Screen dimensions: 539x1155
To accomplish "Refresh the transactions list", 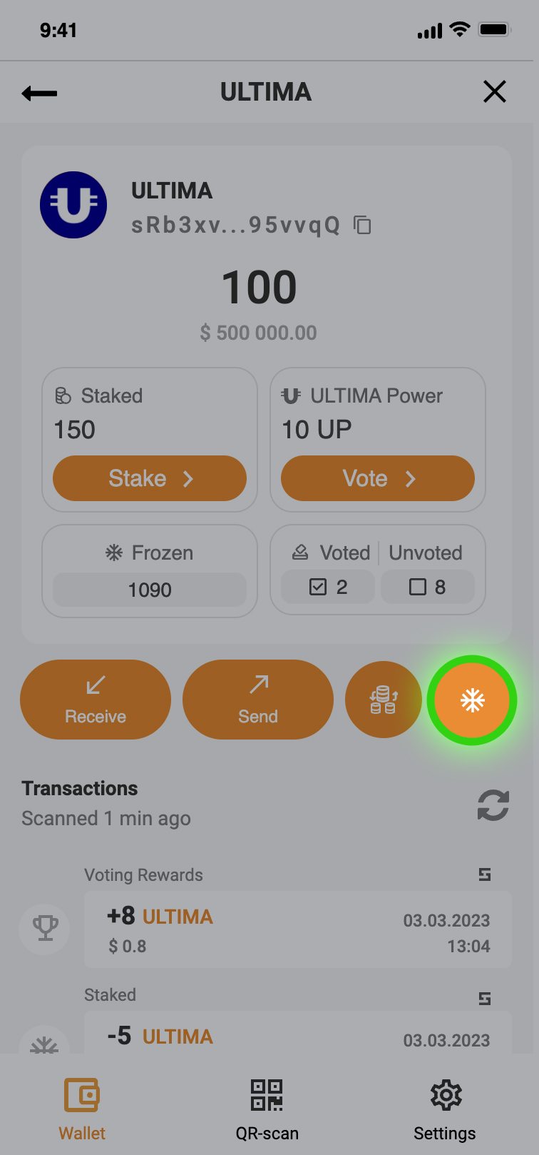I will 493,805.
